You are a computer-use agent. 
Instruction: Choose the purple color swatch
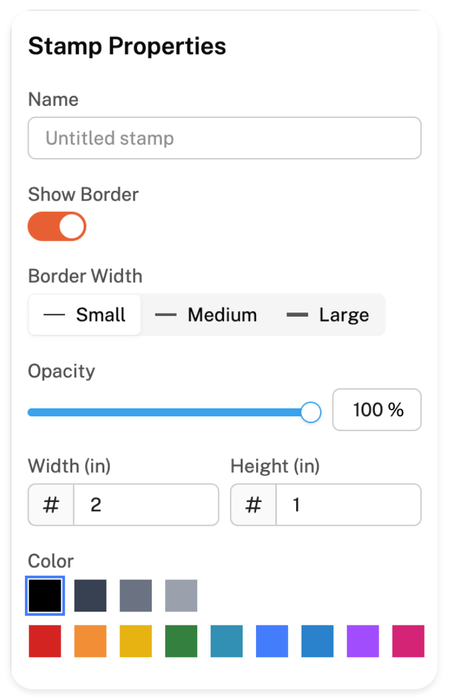click(x=363, y=641)
